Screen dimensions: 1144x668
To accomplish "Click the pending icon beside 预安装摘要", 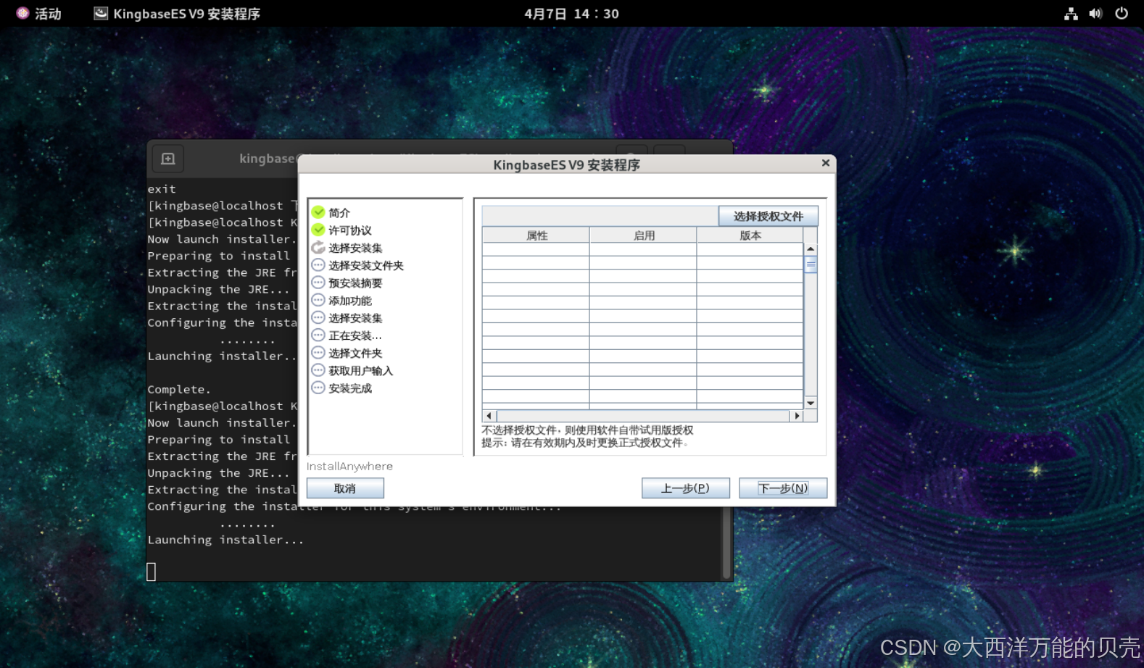I will [318, 283].
